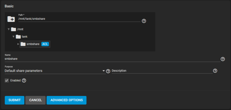Viewport: 231px width, 110px height.
Task: Open help tooltip for Name field
Action: 223,59
